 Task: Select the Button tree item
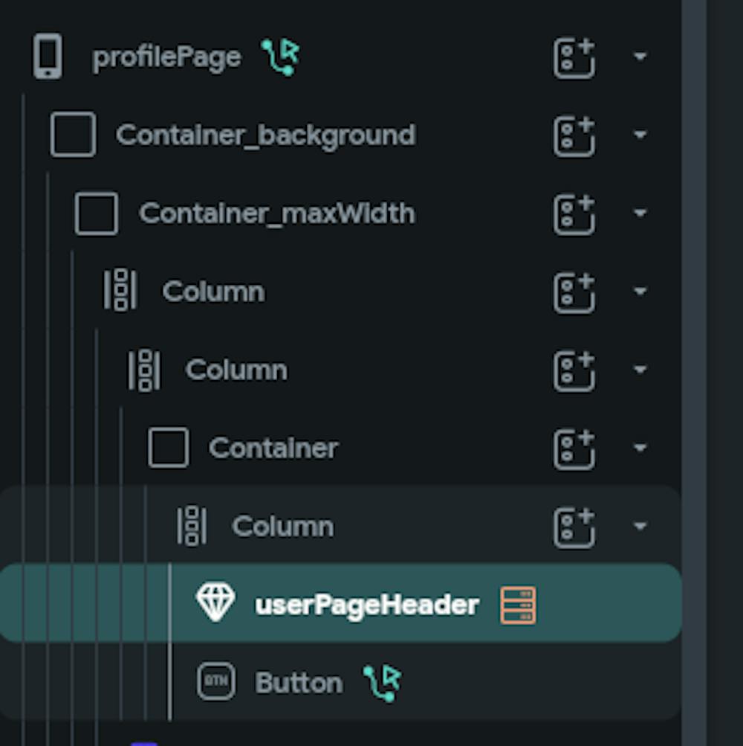[299, 683]
